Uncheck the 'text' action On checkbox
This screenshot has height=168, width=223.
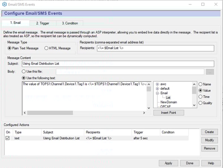click(7, 138)
